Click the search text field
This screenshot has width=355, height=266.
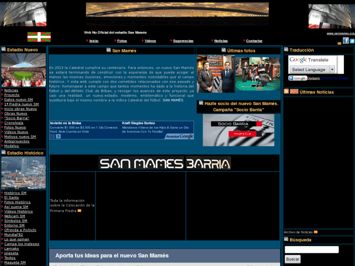pyautogui.click(x=312, y=249)
